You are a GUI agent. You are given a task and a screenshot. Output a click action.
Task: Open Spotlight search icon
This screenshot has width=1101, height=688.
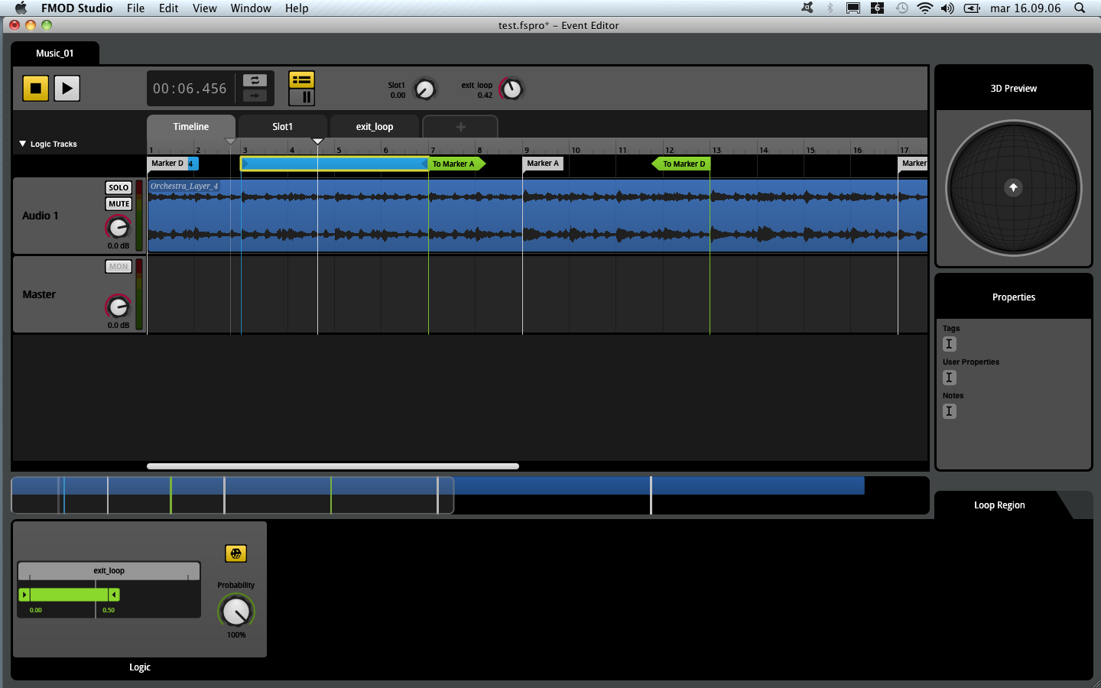[x=1080, y=8]
